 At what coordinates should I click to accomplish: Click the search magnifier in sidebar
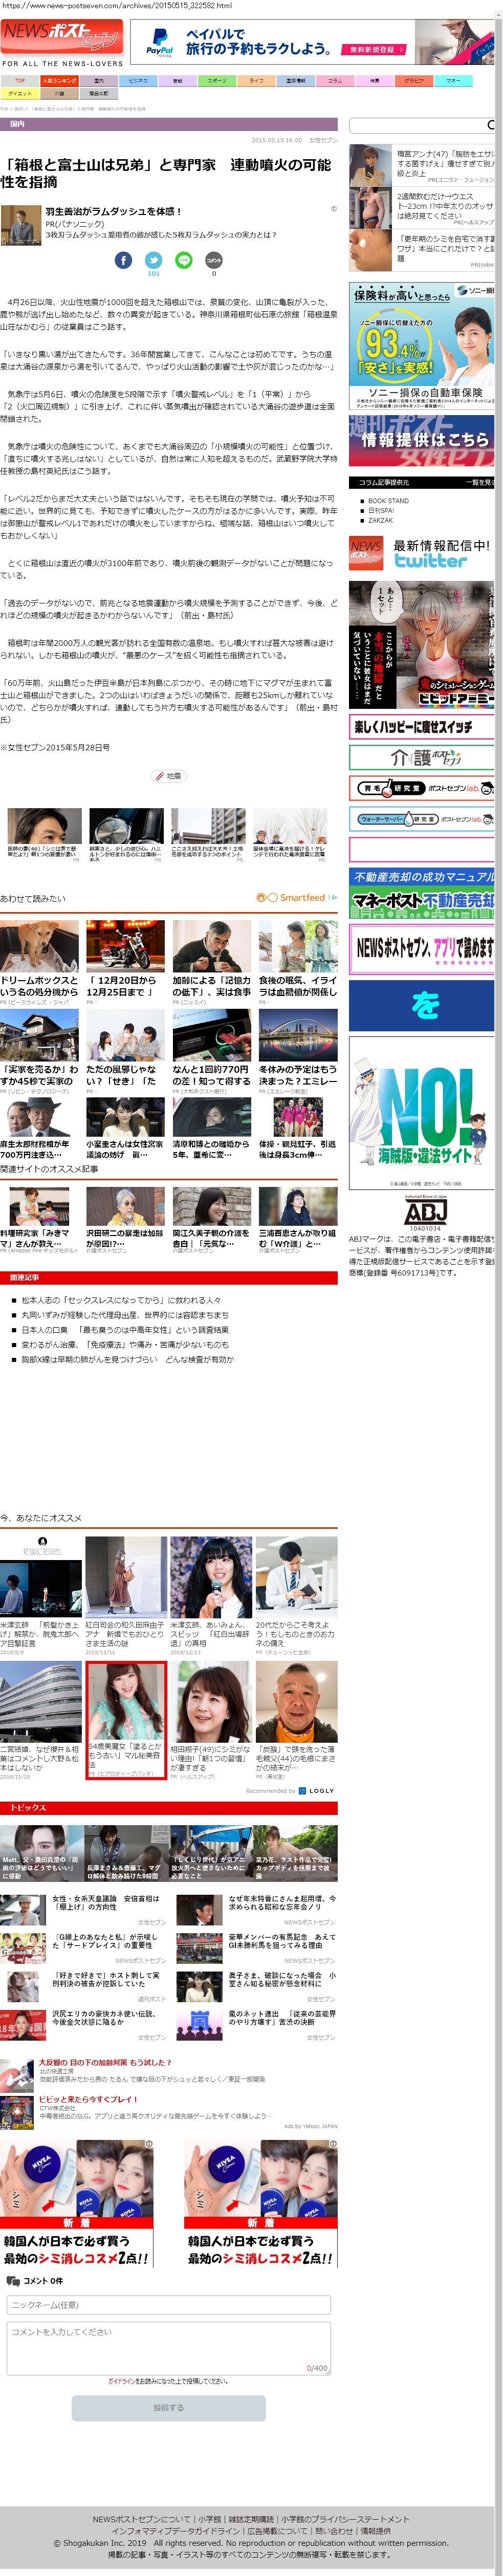(x=490, y=125)
